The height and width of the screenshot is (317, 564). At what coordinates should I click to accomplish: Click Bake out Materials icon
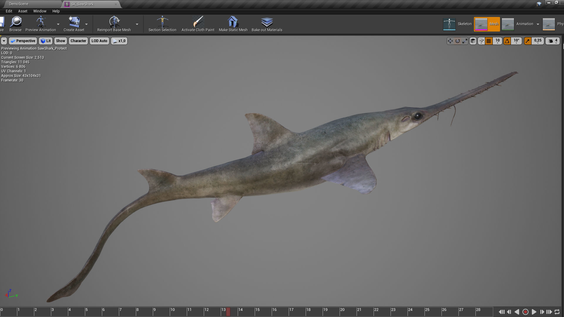[267, 22]
